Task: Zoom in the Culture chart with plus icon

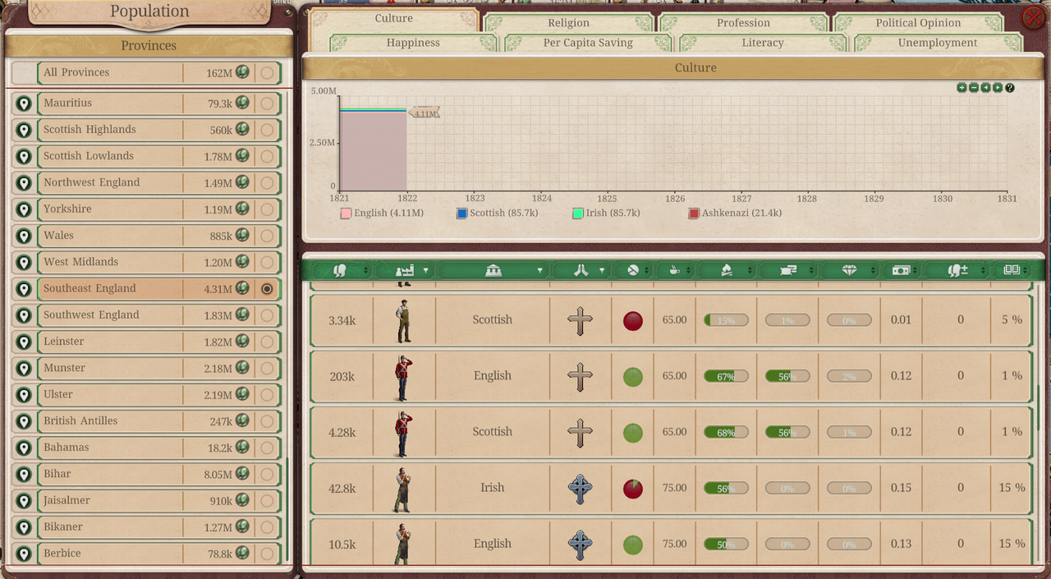Action: click(962, 88)
